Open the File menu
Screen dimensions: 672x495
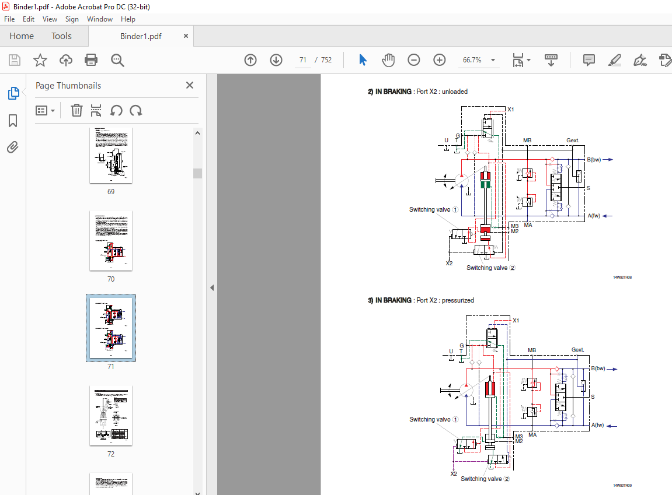pos(9,19)
